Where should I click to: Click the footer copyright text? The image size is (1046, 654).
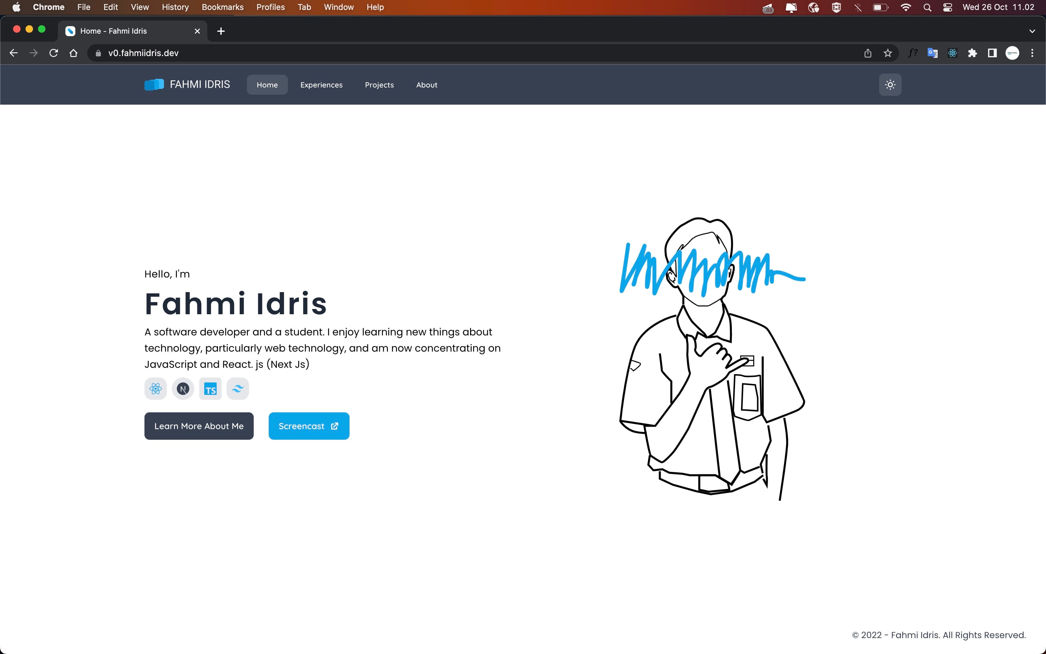[939, 635]
